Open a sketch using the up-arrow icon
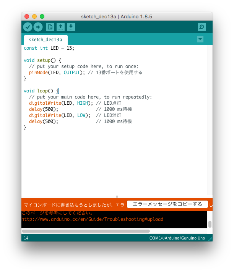Screen dimensions: 234x272 (60, 27)
